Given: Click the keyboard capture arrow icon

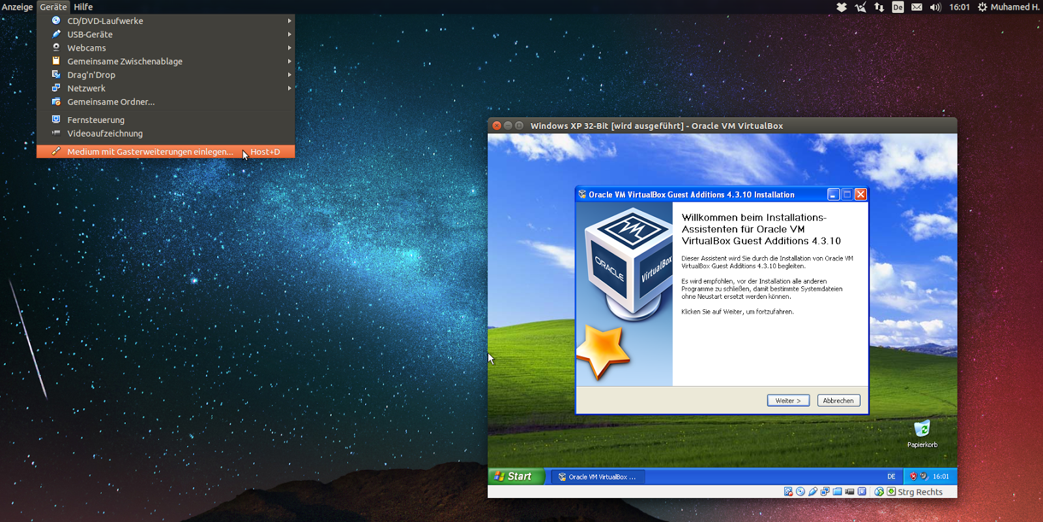Looking at the screenshot, I should (891, 491).
